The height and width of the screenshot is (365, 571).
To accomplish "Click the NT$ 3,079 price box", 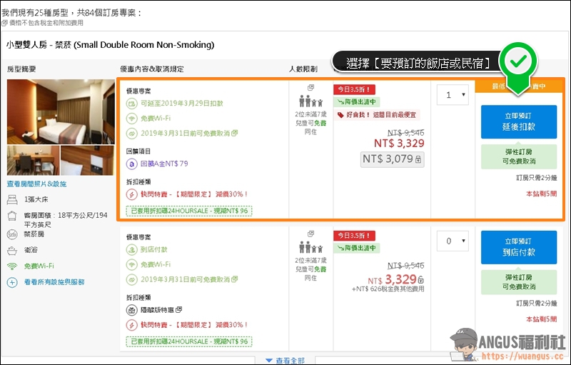I will click(392, 159).
